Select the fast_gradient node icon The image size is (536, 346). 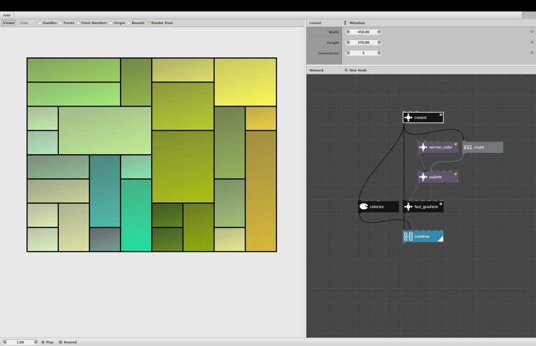pos(408,207)
